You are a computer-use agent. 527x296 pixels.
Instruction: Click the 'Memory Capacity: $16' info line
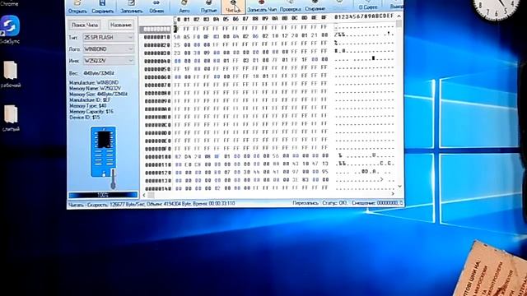click(91, 112)
